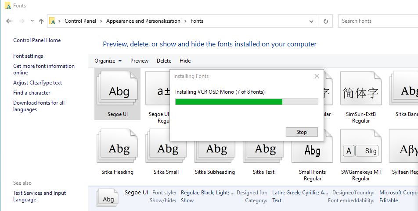Select the Sitka Text font icon
The width and height of the screenshot is (418, 211).
point(263,152)
